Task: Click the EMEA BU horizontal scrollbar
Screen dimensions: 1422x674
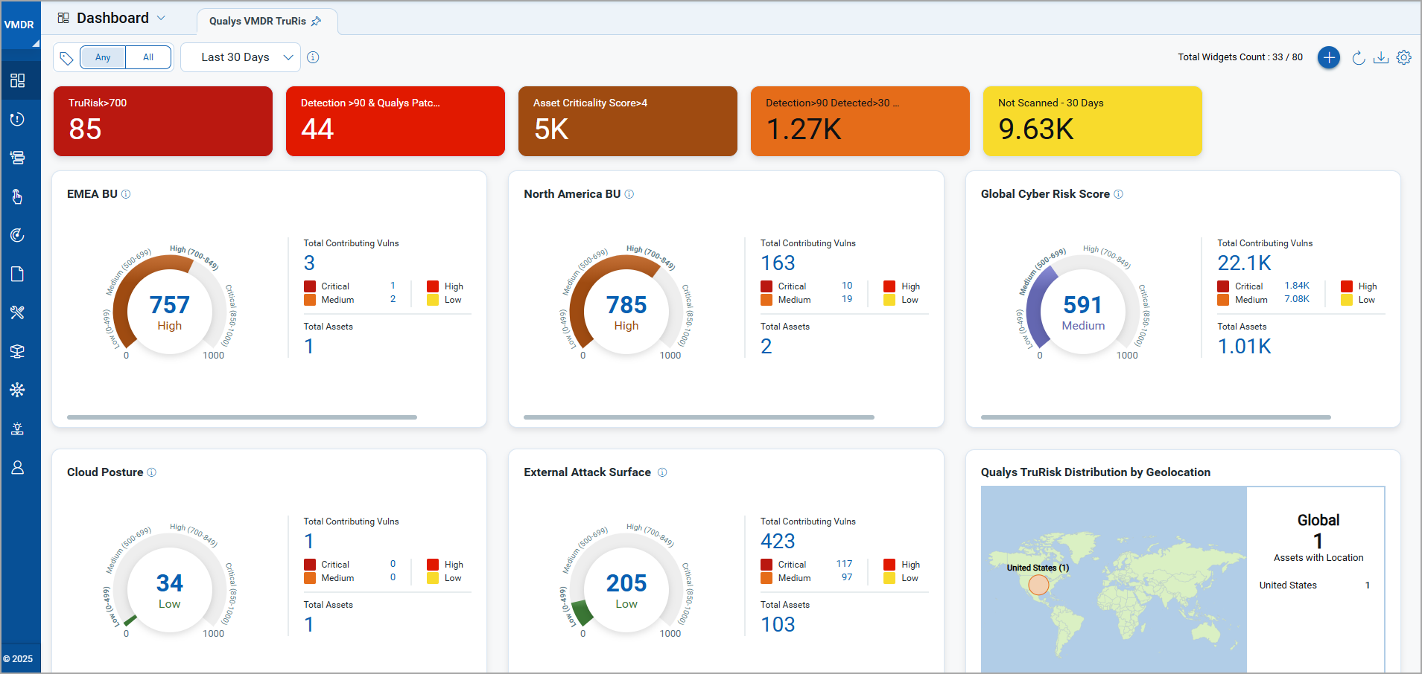Action: 241,417
